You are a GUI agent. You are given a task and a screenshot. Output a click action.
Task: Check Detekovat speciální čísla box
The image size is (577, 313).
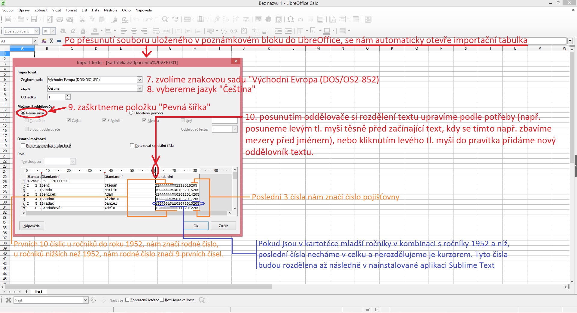tap(132, 145)
